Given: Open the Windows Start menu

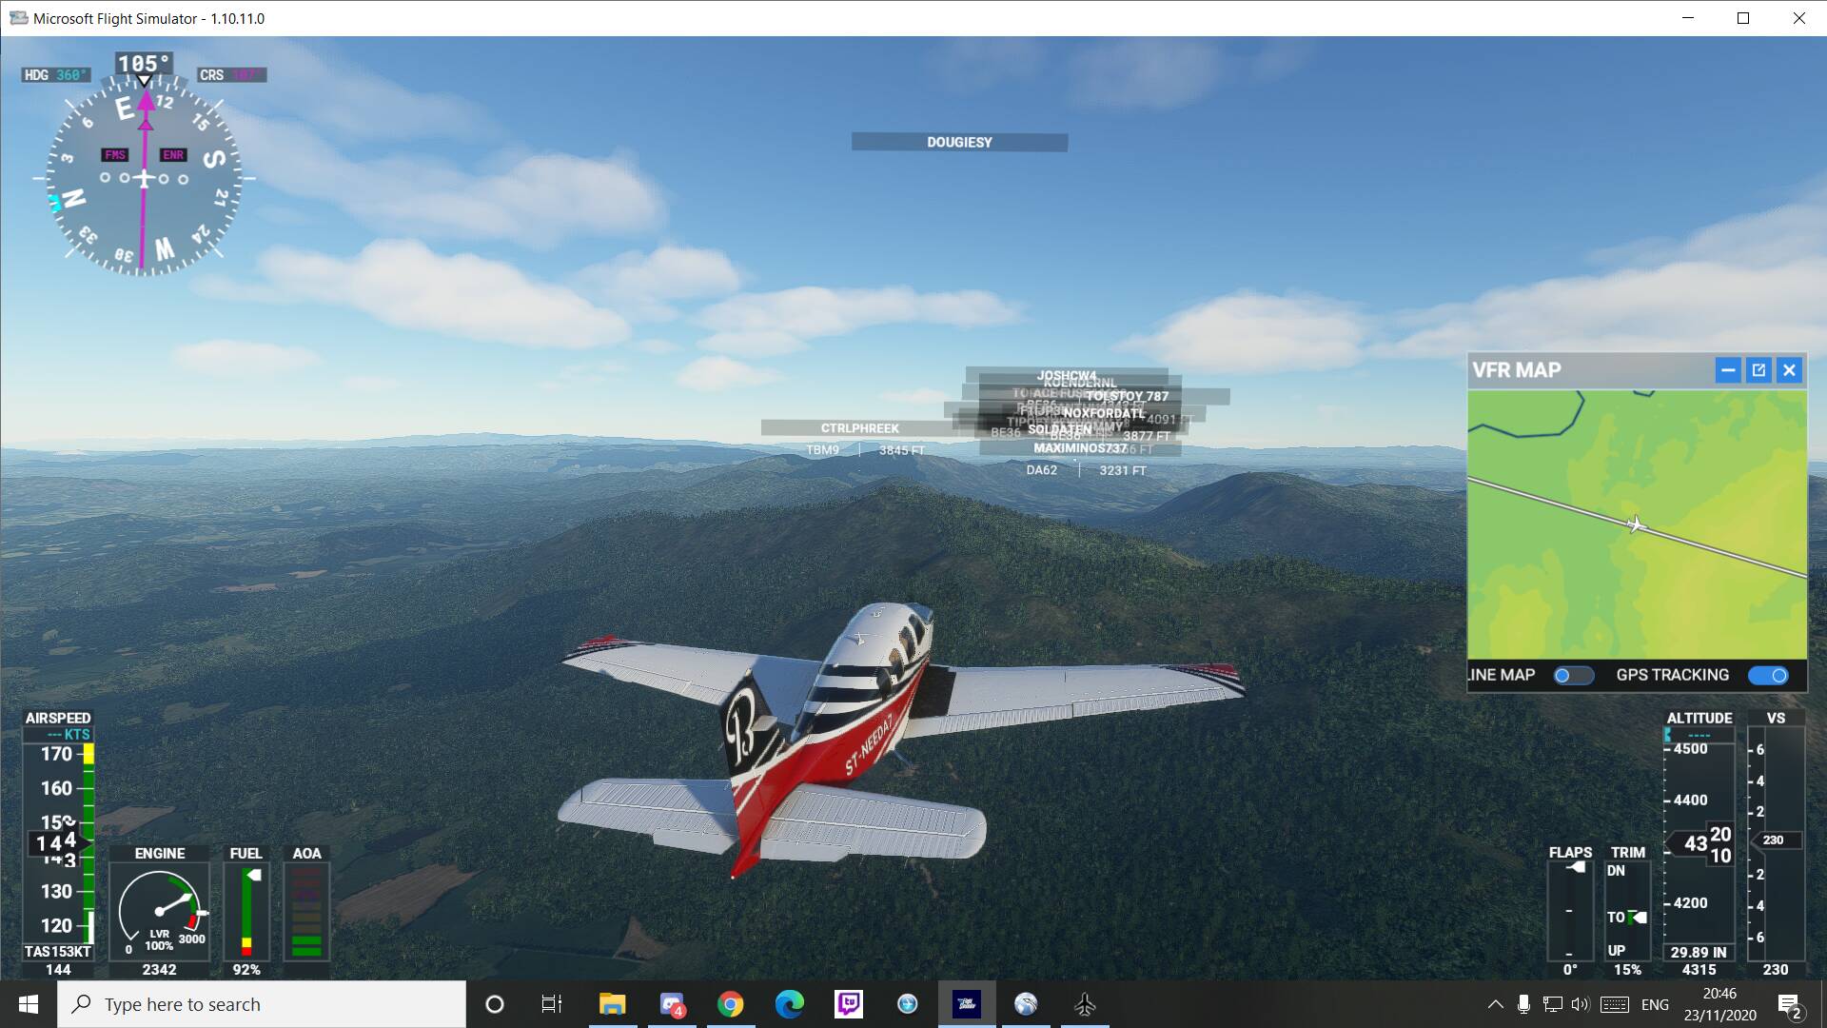Looking at the screenshot, I should coord(29,1004).
